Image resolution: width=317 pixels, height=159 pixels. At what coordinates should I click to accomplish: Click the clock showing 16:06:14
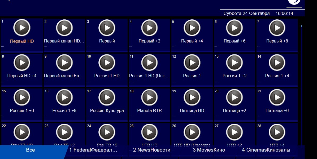(284, 13)
